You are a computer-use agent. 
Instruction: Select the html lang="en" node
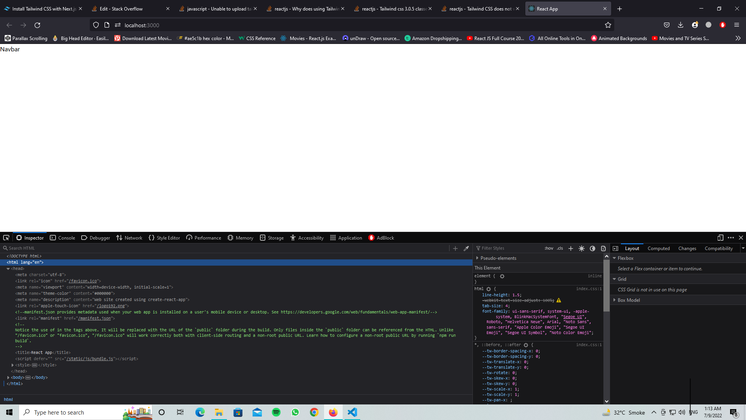pyautogui.click(x=25, y=262)
